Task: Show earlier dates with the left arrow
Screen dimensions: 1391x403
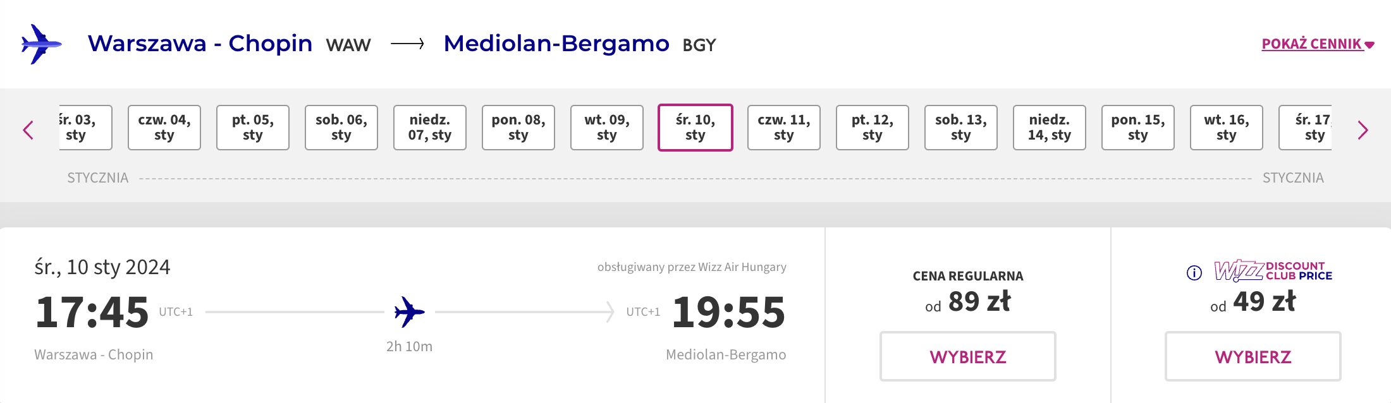Action: point(28,131)
